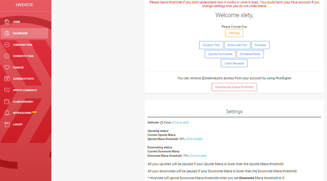Image resolution: width=327 pixels, height=181 pixels.
Task: Click the 'Current Downvote Mana:' label
Action: point(164,151)
